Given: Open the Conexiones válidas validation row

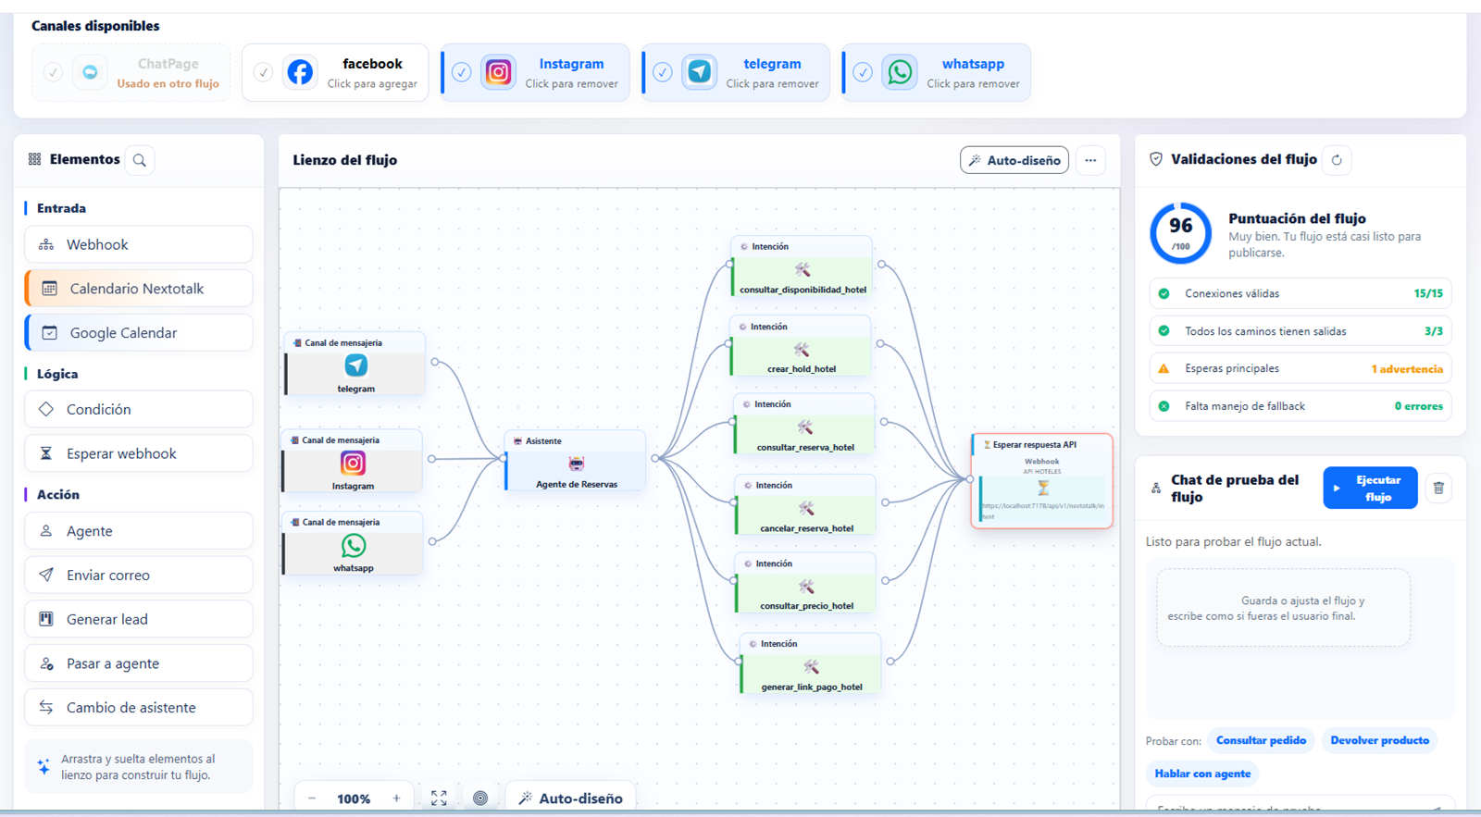Looking at the screenshot, I should (1301, 293).
